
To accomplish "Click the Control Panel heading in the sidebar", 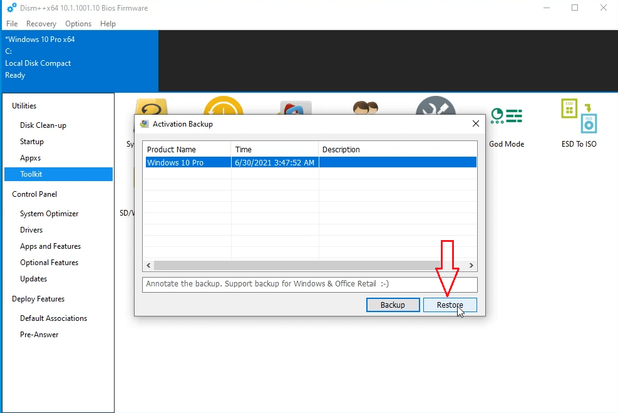I will 34,194.
